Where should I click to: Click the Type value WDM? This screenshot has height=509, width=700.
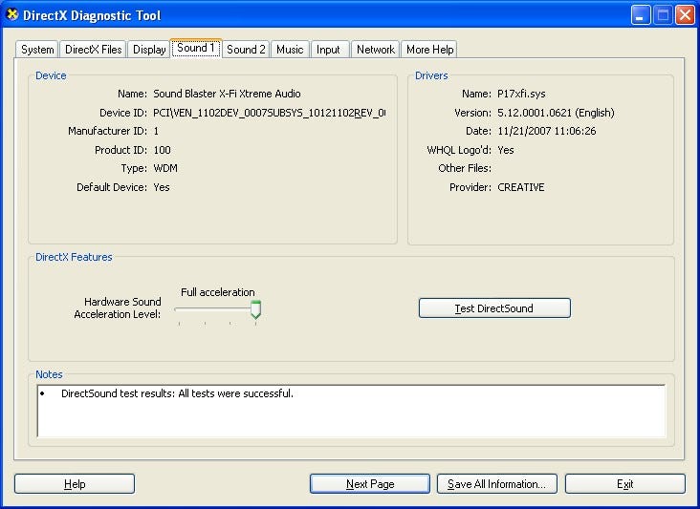pyautogui.click(x=165, y=168)
